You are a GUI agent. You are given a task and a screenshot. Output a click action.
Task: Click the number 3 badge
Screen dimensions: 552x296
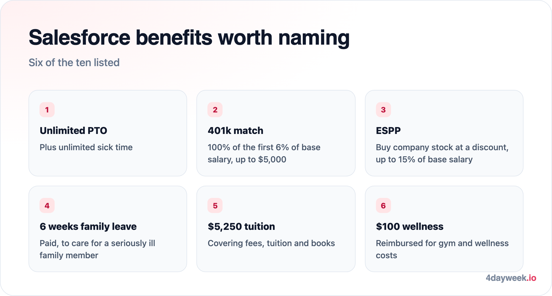[x=383, y=110]
